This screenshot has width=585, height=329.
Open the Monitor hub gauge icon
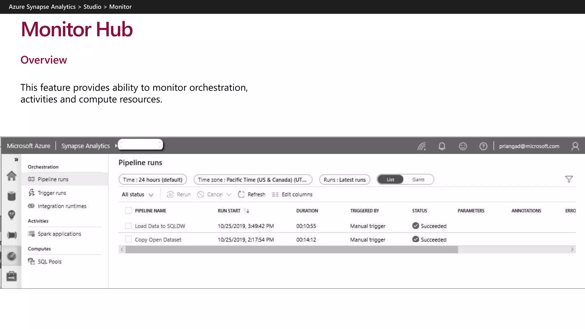coord(11,256)
